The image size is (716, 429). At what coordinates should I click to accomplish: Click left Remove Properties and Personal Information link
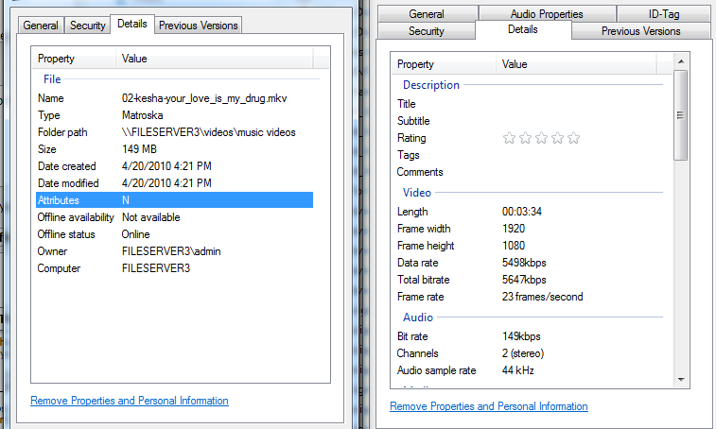click(x=130, y=401)
